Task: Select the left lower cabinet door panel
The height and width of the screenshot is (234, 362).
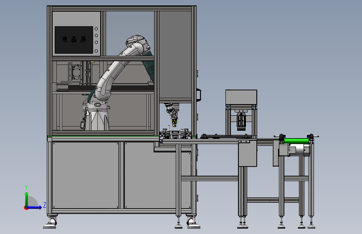Action: point(86,175)
